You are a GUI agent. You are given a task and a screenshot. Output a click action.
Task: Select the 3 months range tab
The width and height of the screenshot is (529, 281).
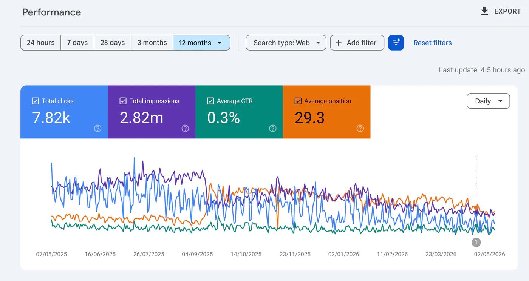pyautogui.click(x=152, y=43)
